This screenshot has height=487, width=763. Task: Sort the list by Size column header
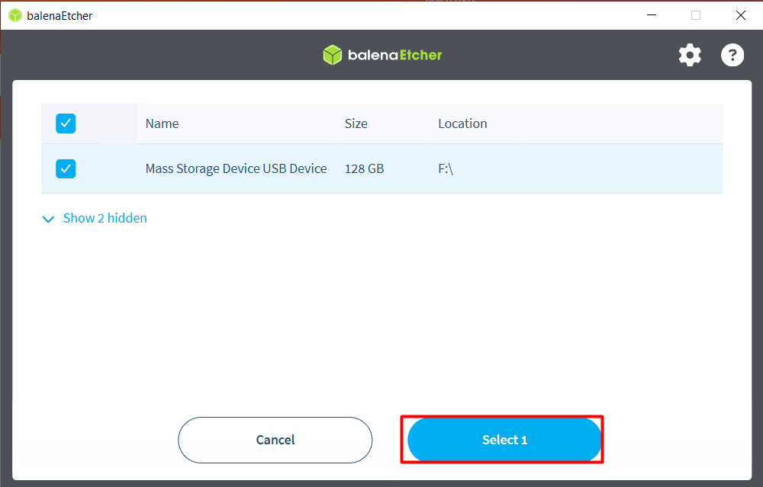356,123
